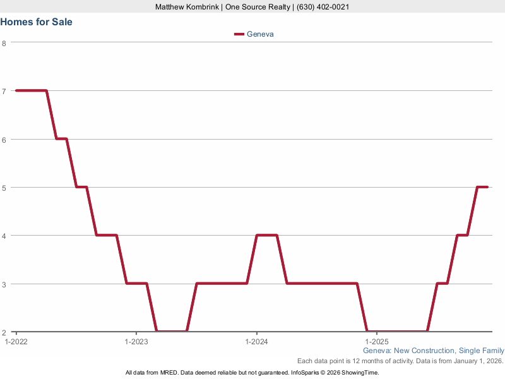Click the y-axis label 6
Image resolution: width=505 pixels, height=379 pixels.
pyautogui.click(x=4, y=139)
